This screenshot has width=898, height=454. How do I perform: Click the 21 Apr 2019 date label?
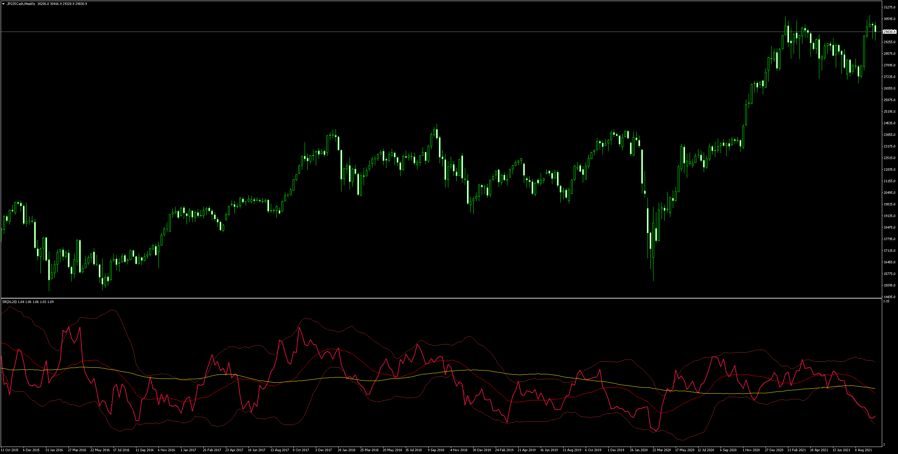(x=527, y=450)
